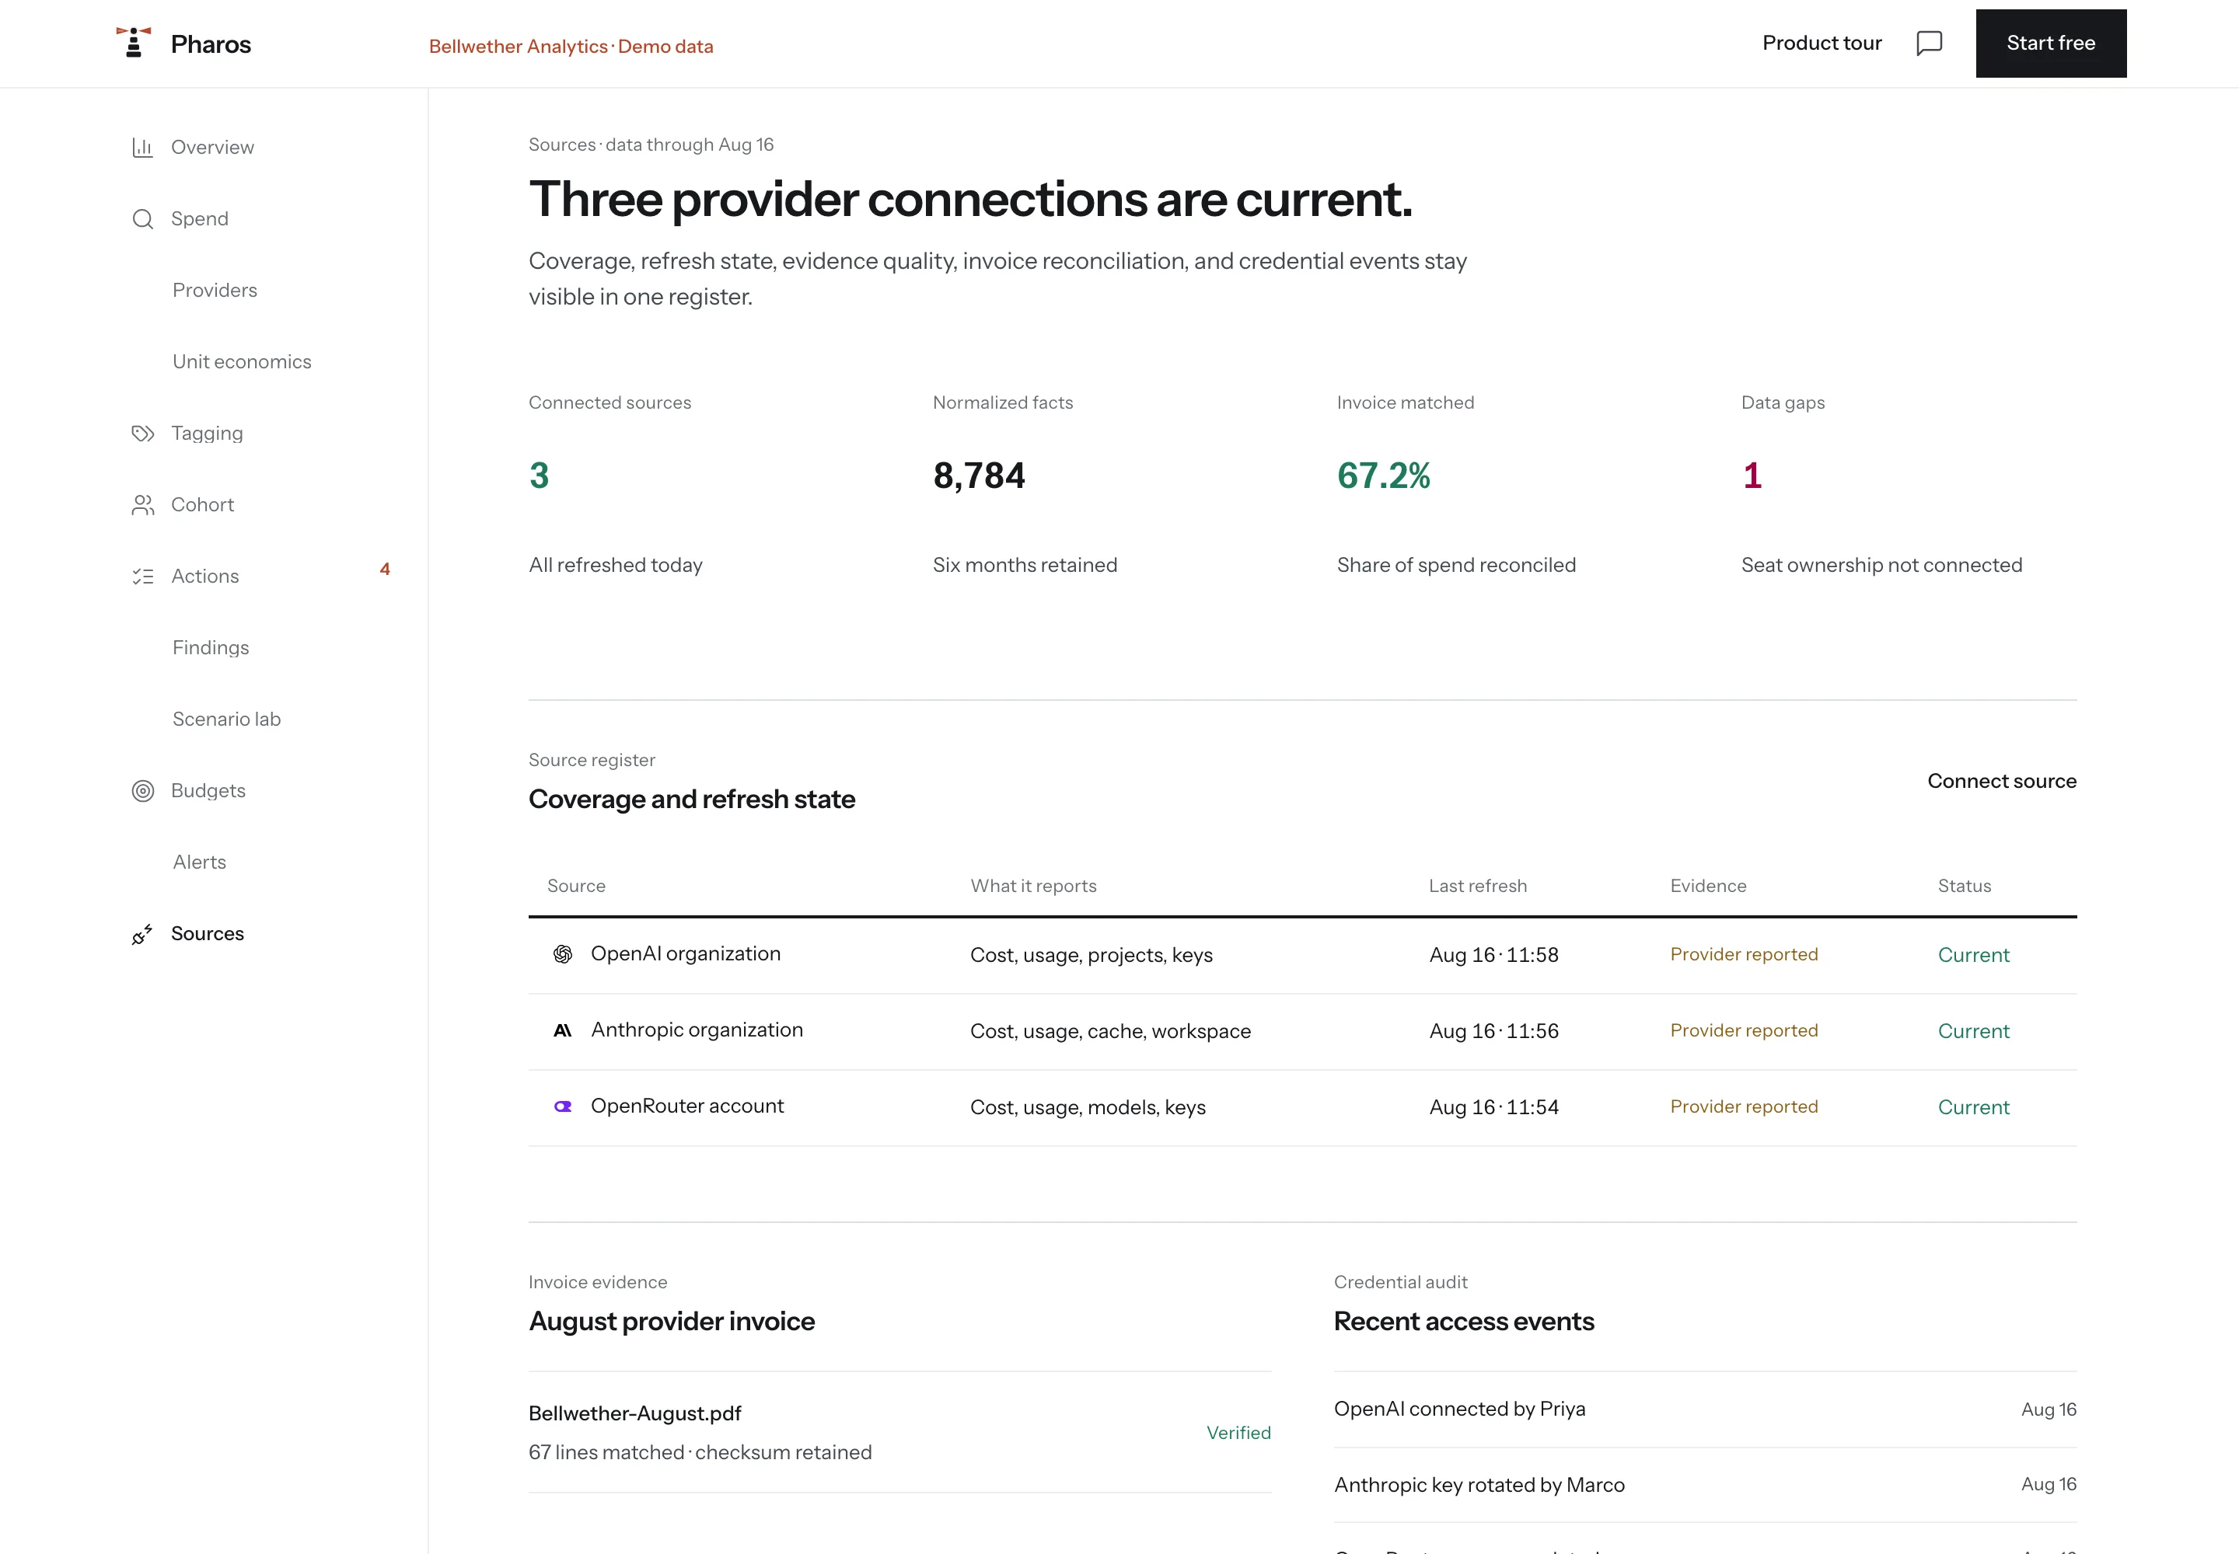Click Cost, usage, cache, workspace cell
The image size is (2239, 1554).
1109,1031
